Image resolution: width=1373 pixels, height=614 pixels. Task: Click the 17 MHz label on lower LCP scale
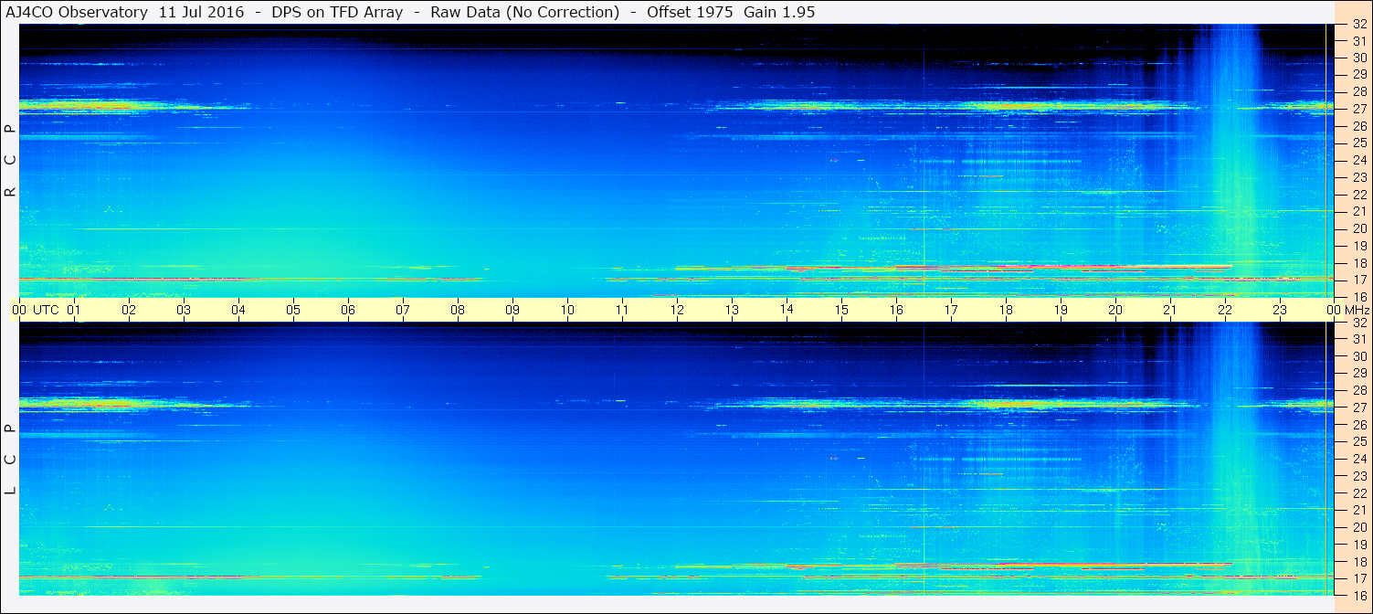(1359, 578)
